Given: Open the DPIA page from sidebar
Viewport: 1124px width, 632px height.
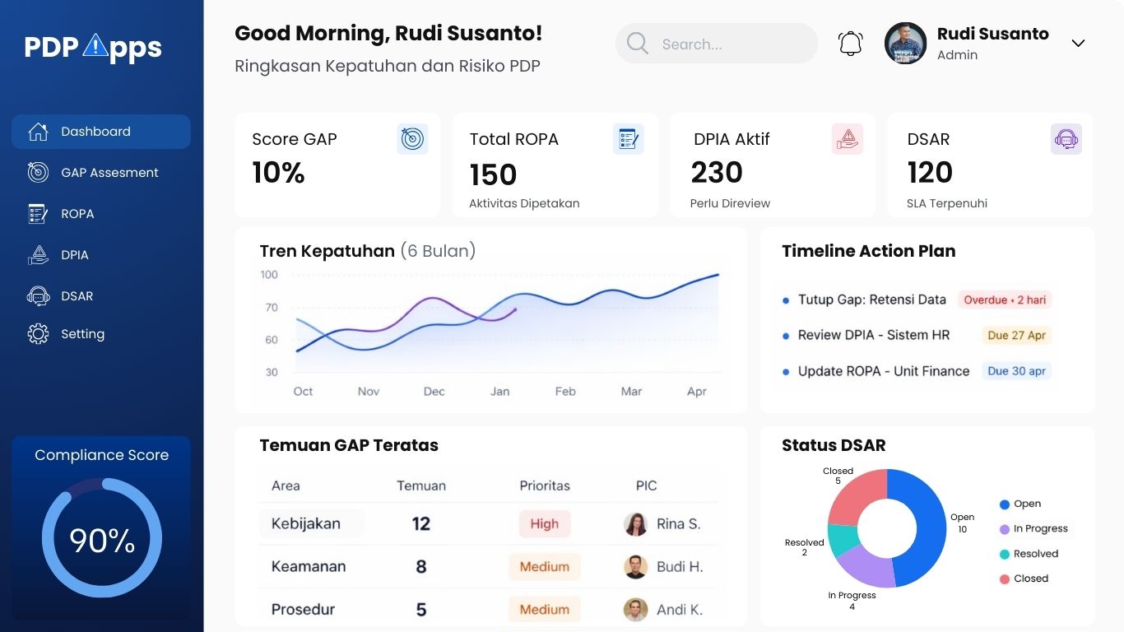Looking at the screenshot, I should pyautogui.click(x=75, y=254).
